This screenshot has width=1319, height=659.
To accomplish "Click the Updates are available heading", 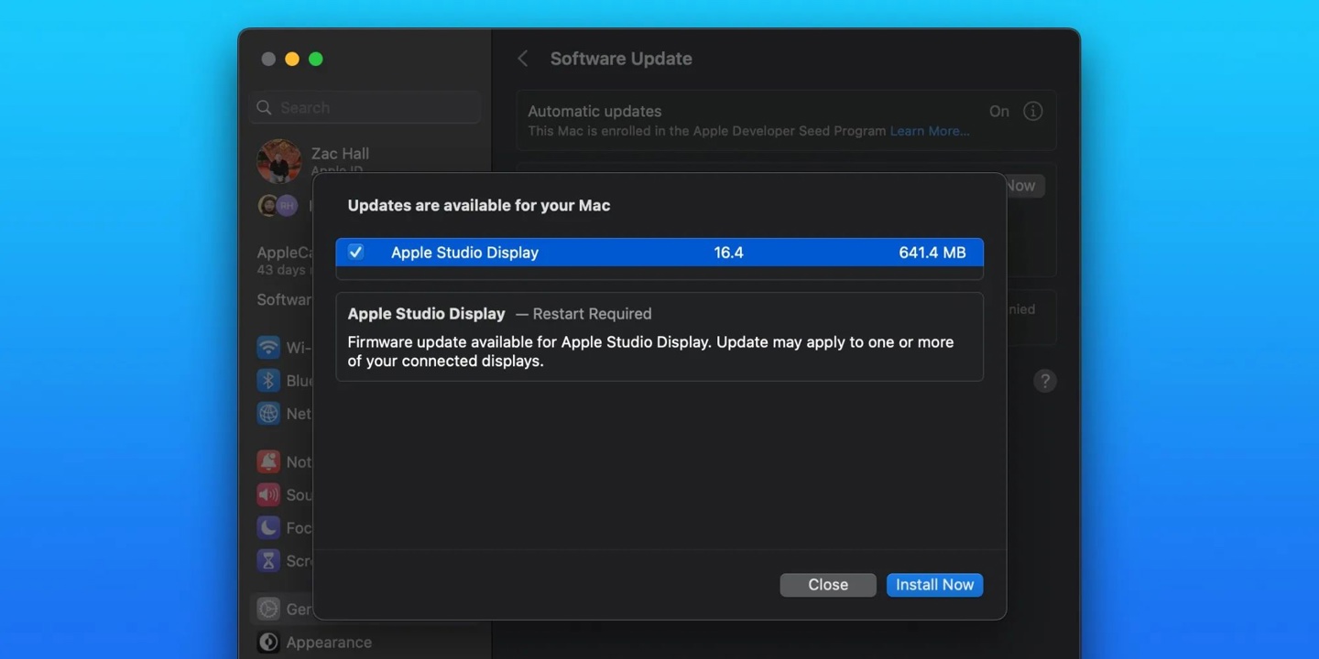I will tap(479, 206).
